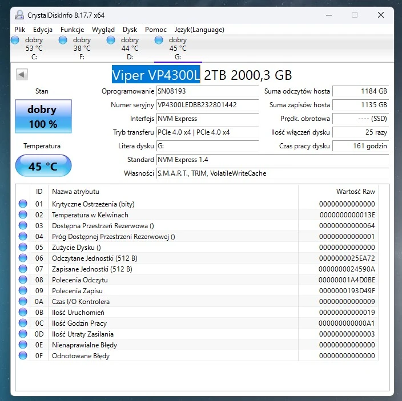
Task: Click the CrystalDiskInfo app icon in title bar
Action: [x=18, y=15]
